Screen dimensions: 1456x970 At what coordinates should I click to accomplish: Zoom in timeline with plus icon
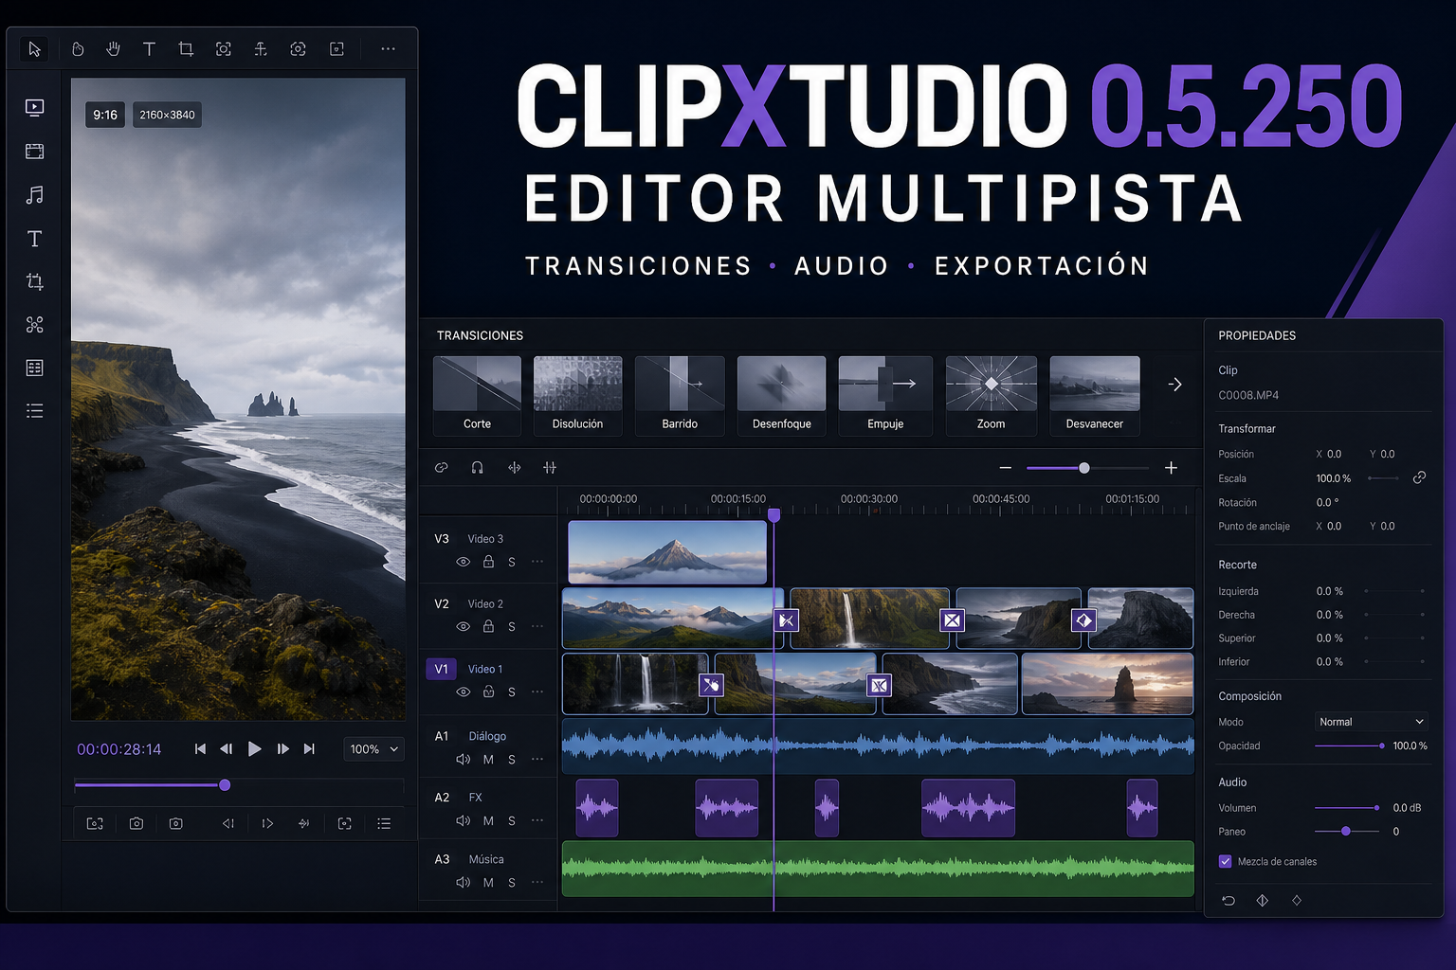click(1172, 468)
